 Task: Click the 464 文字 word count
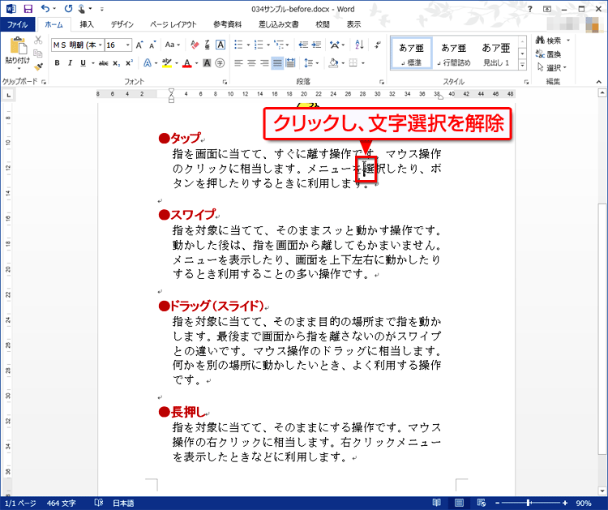click(62, 503)
